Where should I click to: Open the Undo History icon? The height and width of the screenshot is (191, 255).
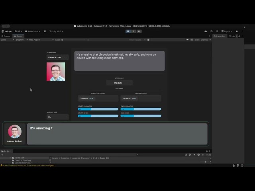[x=212, y=31]
